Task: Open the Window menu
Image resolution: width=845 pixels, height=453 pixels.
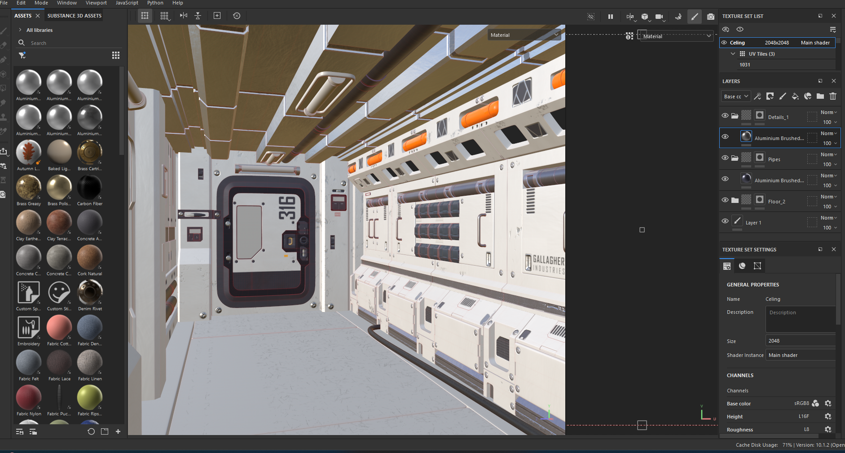Action: [x=67, y=3]
